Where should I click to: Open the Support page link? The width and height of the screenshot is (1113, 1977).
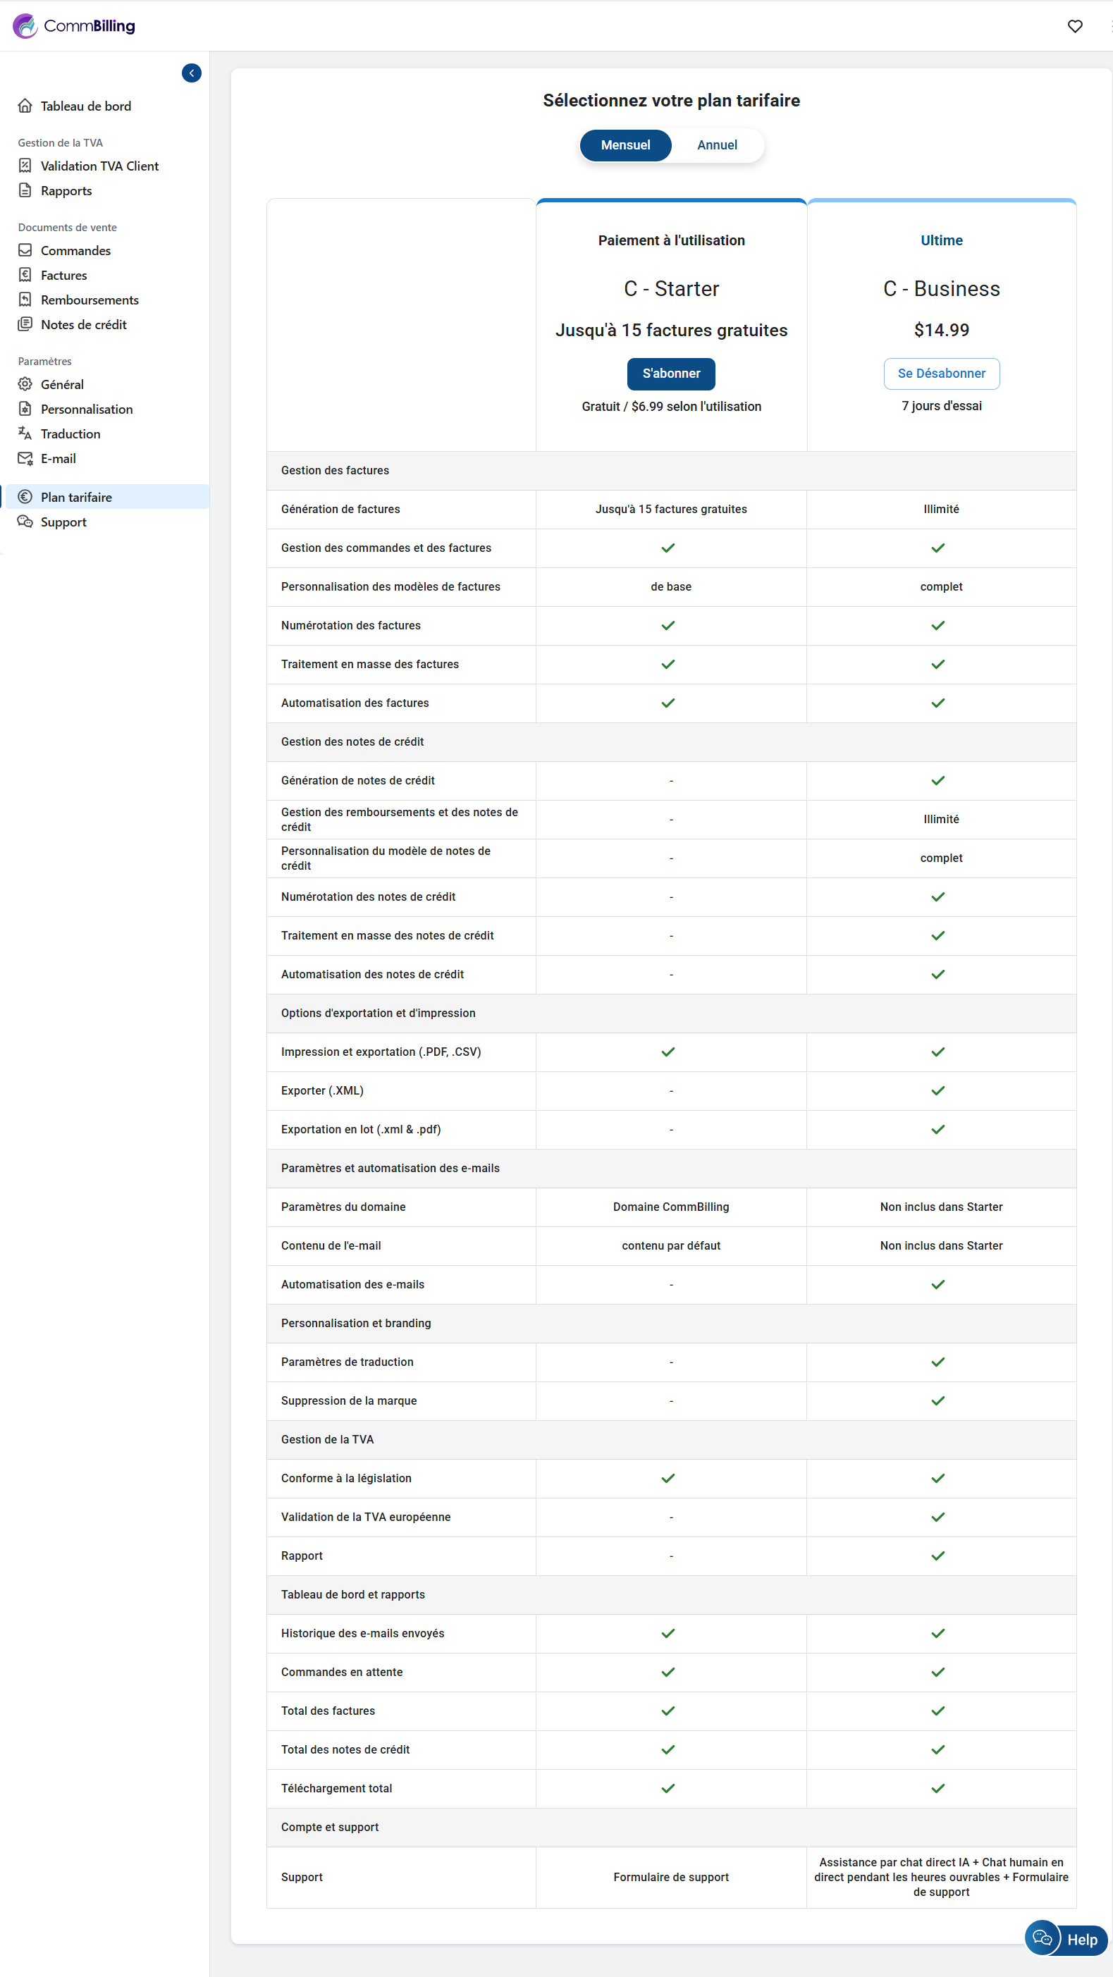pos(63,522)
